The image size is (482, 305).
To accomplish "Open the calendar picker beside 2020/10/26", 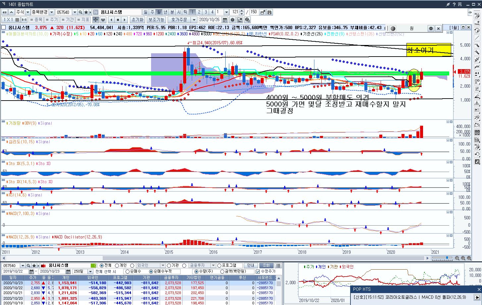I will (x=225, y=20).
